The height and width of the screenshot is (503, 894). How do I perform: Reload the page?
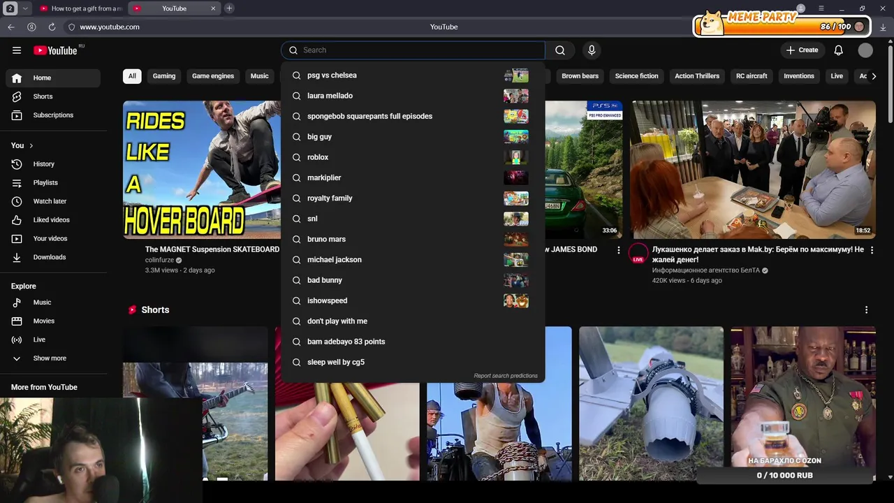[52, 27]
